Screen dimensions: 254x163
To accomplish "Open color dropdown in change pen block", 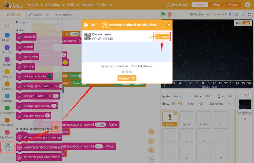I will pos(47,86).
